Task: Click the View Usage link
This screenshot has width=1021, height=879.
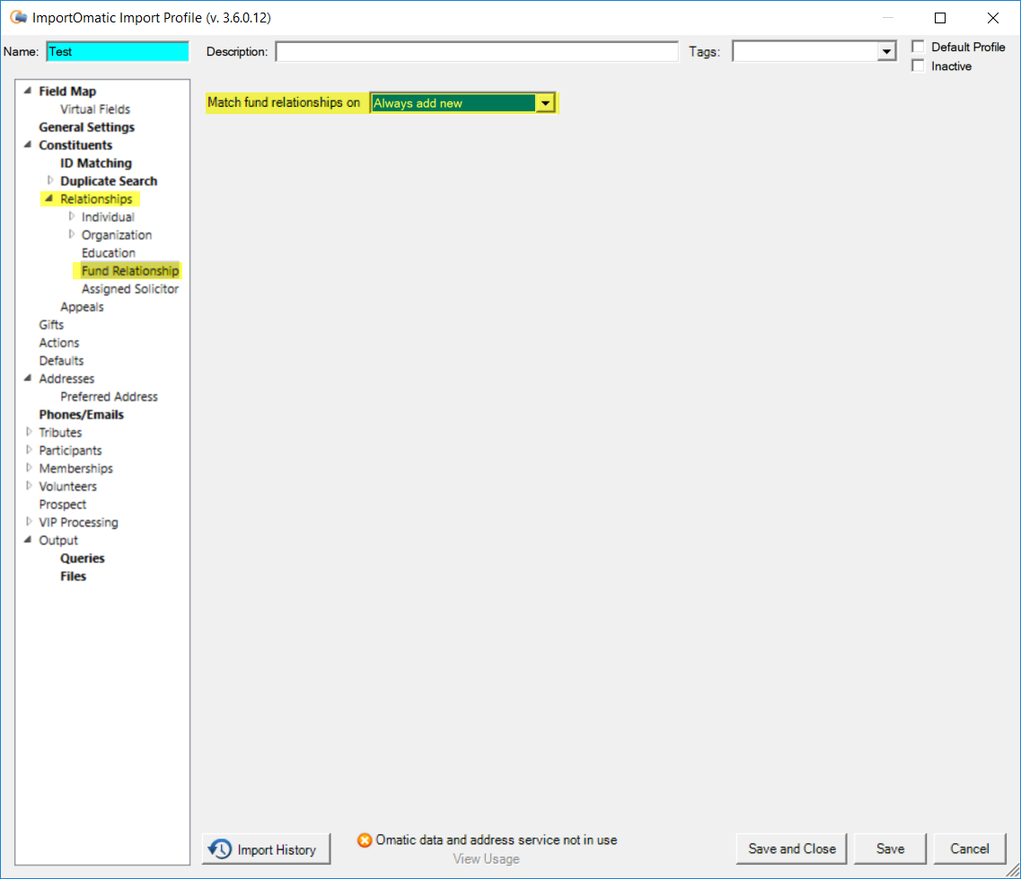Action: point(486,859)
